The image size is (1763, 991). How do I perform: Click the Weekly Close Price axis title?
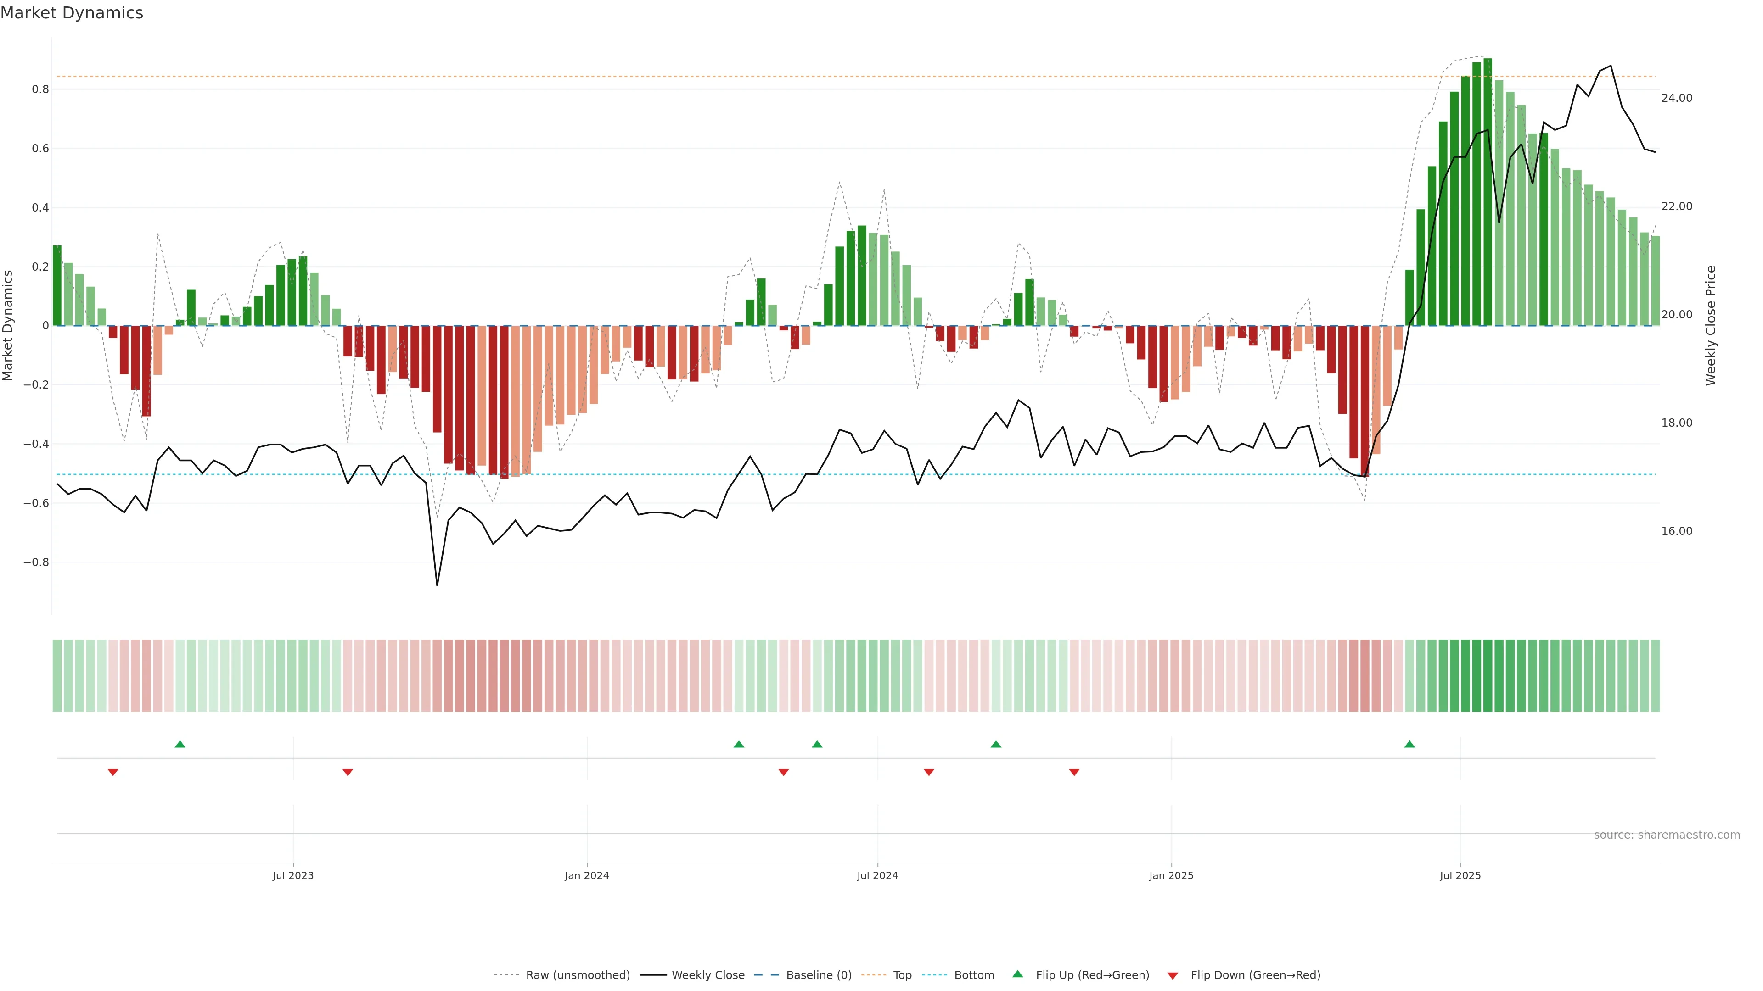pyautogui.click(x=1710, y=326)
